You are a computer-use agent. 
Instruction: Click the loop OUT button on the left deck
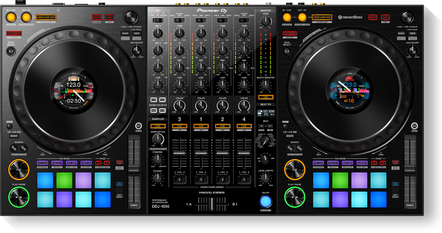click(26, 17)
